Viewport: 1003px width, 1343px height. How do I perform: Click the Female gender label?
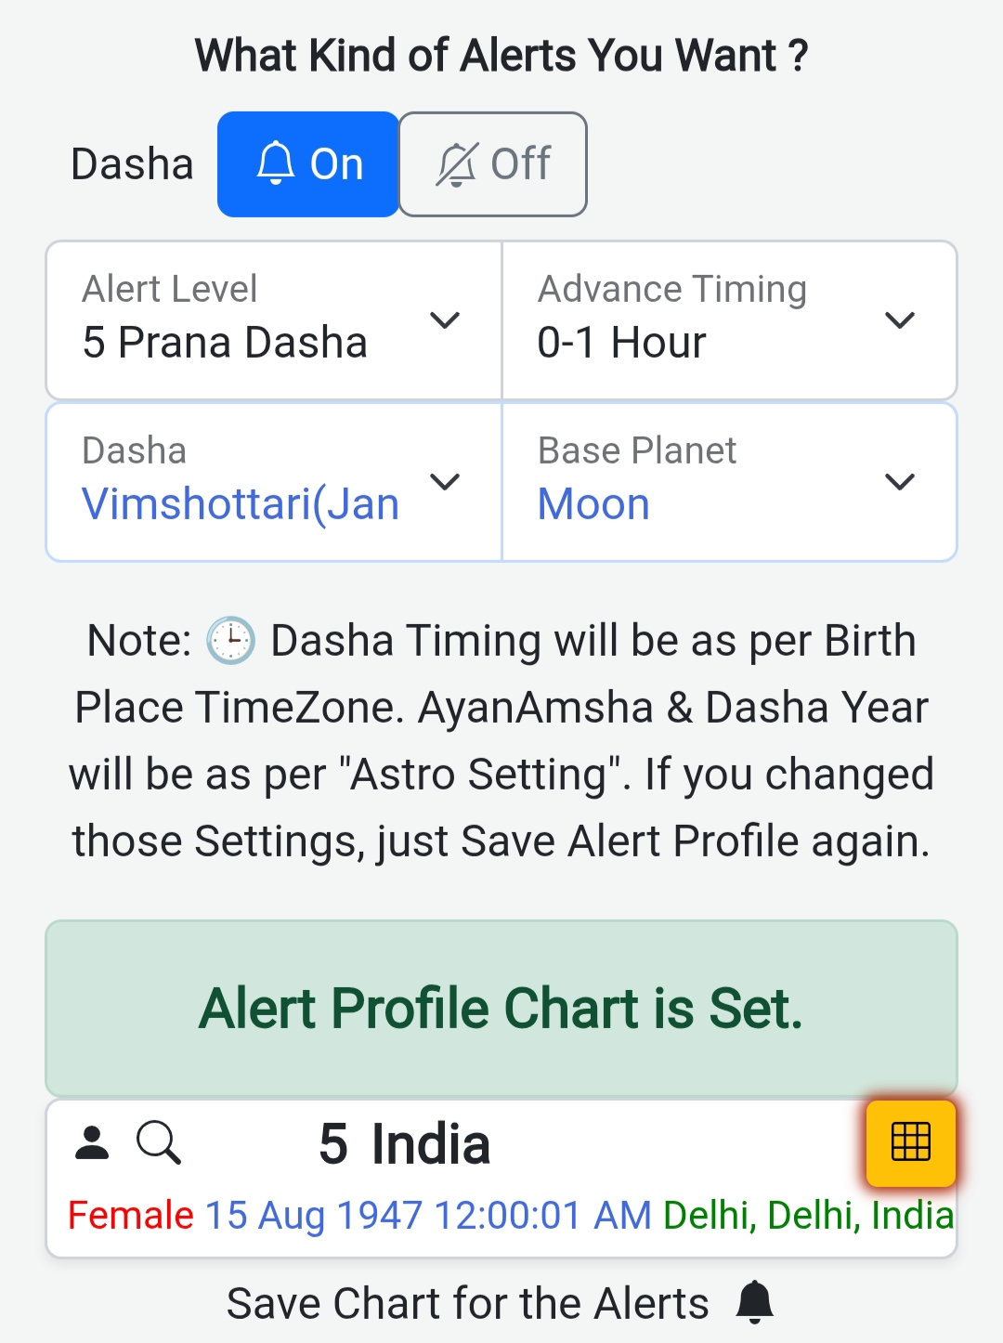131,1216
